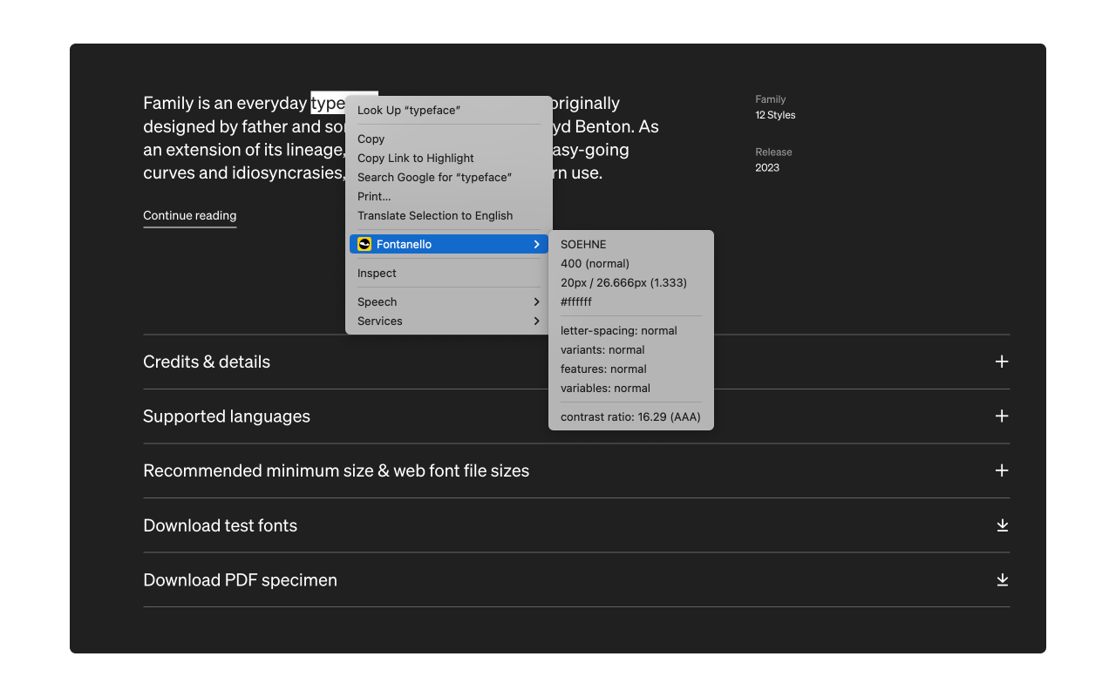Click the plus icon for Credits & details
The image size is (1116, 697).
click(1002, 362)
